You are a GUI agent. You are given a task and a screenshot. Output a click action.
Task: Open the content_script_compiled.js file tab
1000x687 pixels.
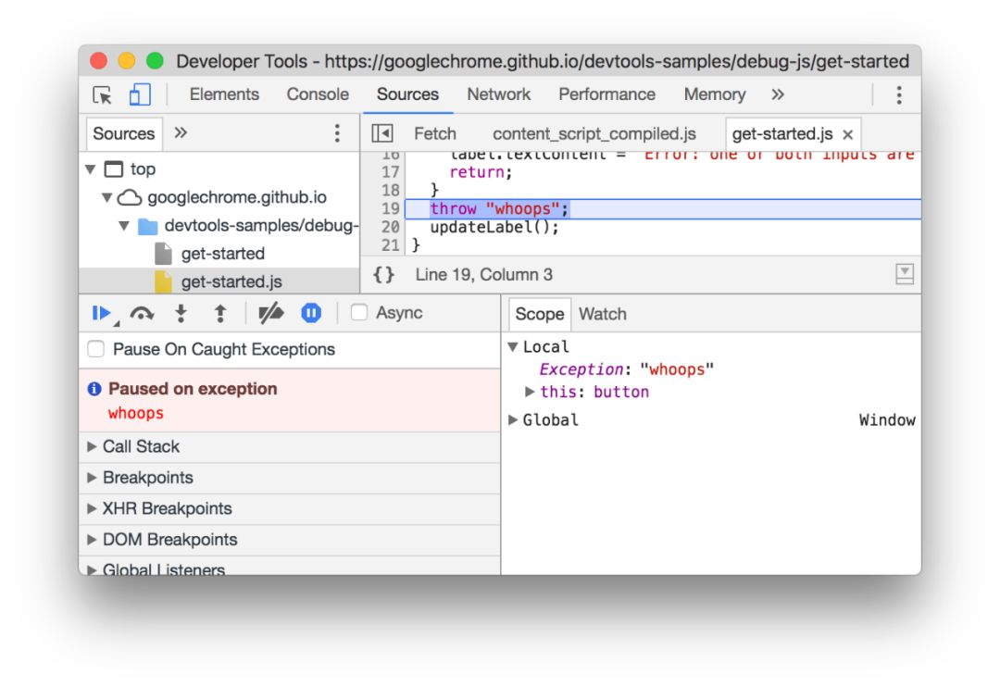594,133
